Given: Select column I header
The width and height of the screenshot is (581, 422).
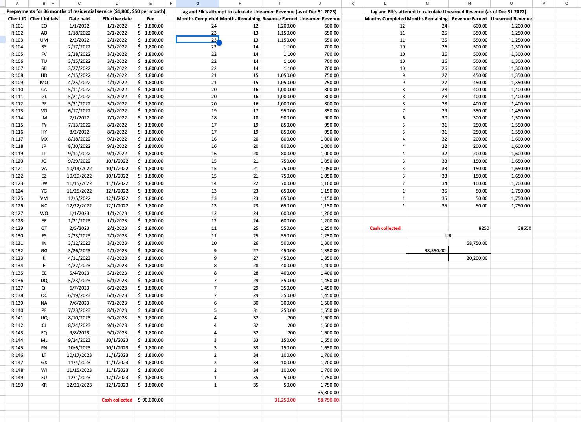Looking at the screenshot, I should coord(279,4).
